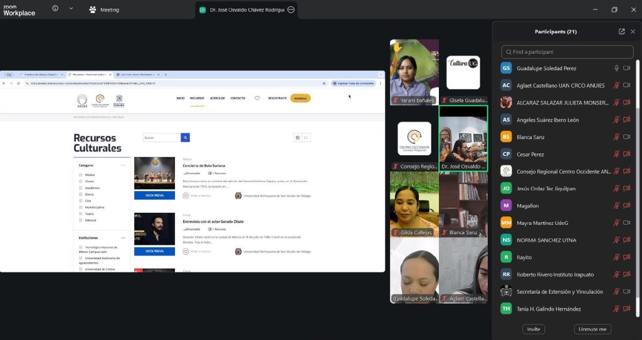Image resolution: width=642 pixels, height=340 pixels.
Task: Click the blue search icon on Recursos page
Action: [185, 138]
